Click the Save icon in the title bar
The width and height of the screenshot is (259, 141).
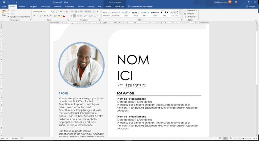coord(4,2)
